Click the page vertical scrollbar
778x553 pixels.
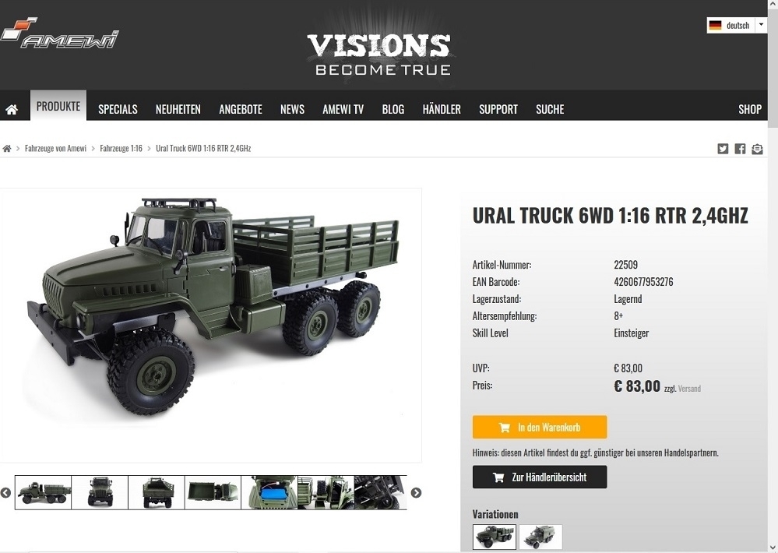click(x=773, y=276)
